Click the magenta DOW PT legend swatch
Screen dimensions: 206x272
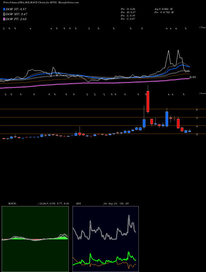(4, 19)
